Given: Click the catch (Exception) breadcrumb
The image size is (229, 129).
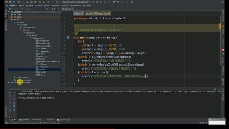Looking at the screenshot, I should (x=98, y=14).
